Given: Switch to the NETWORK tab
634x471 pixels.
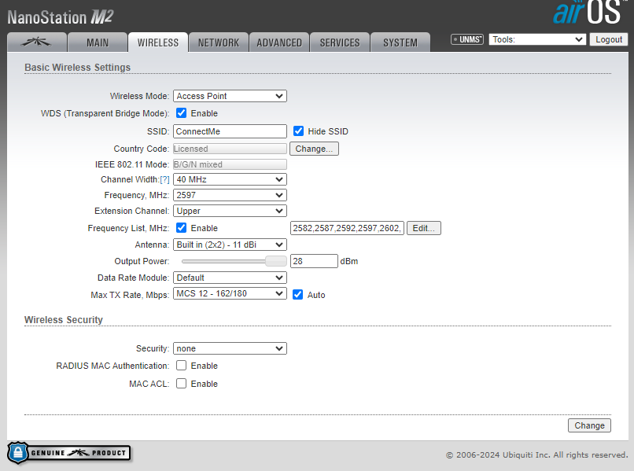Looking at the screenshot, I should click(219, 42).
